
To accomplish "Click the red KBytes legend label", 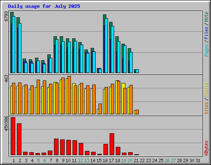I will (x=206, y=148).
